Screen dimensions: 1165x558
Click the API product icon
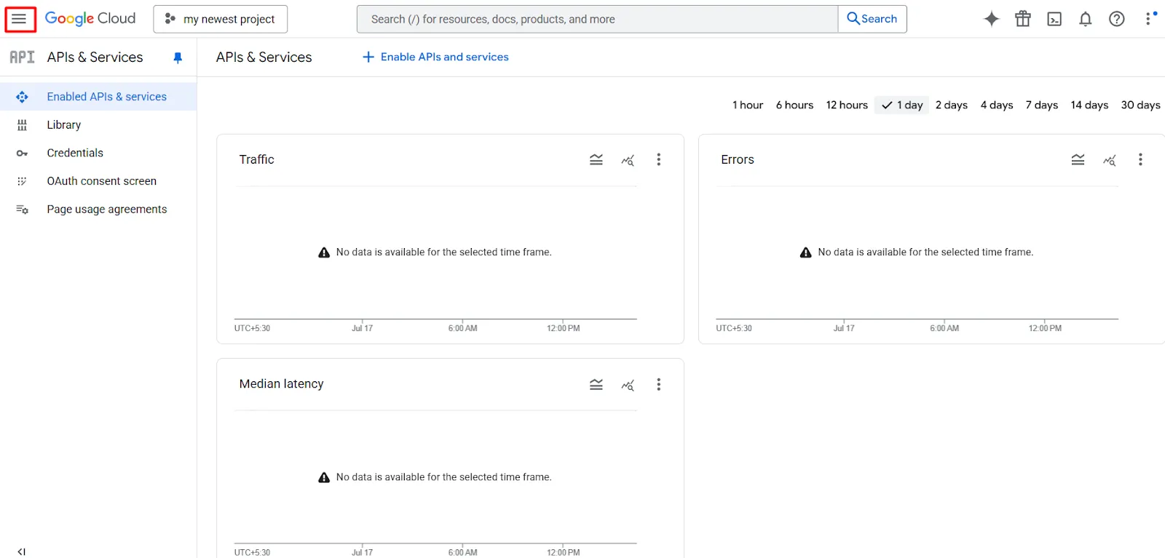(x=22, y=57)
